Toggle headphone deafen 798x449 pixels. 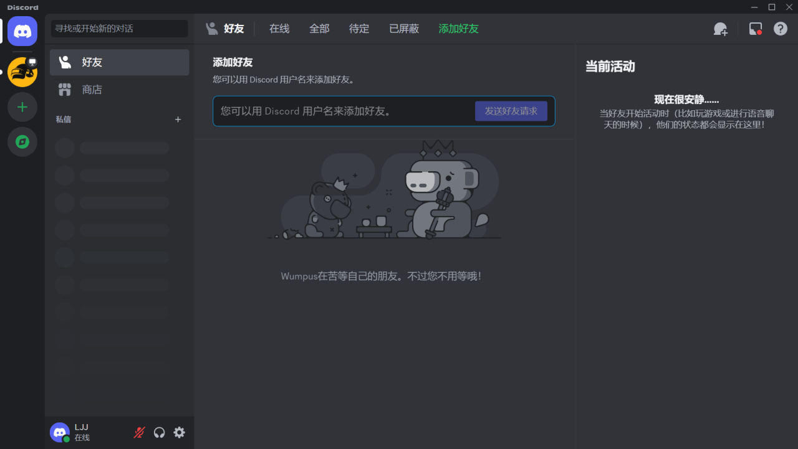[160, 432]
